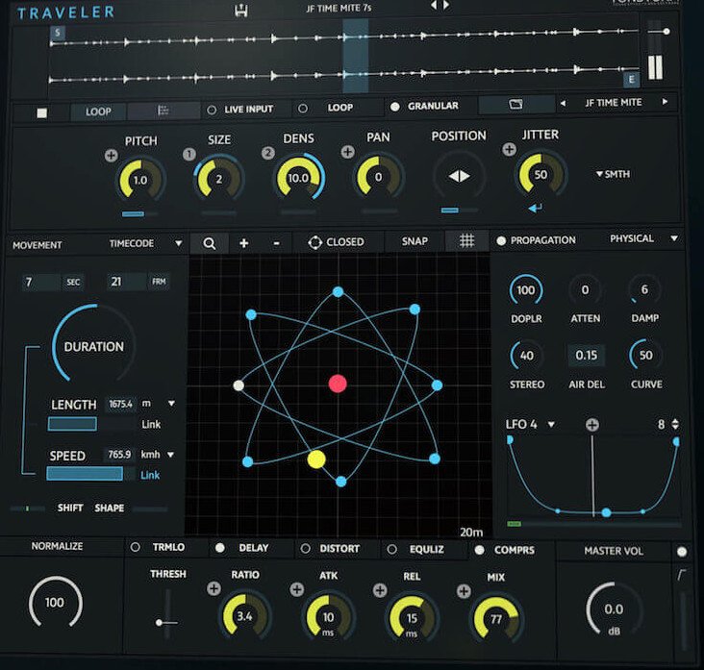Toggle the PROPAGATION switch
This screenshot has width=704, height=670.
coord(501,241)
